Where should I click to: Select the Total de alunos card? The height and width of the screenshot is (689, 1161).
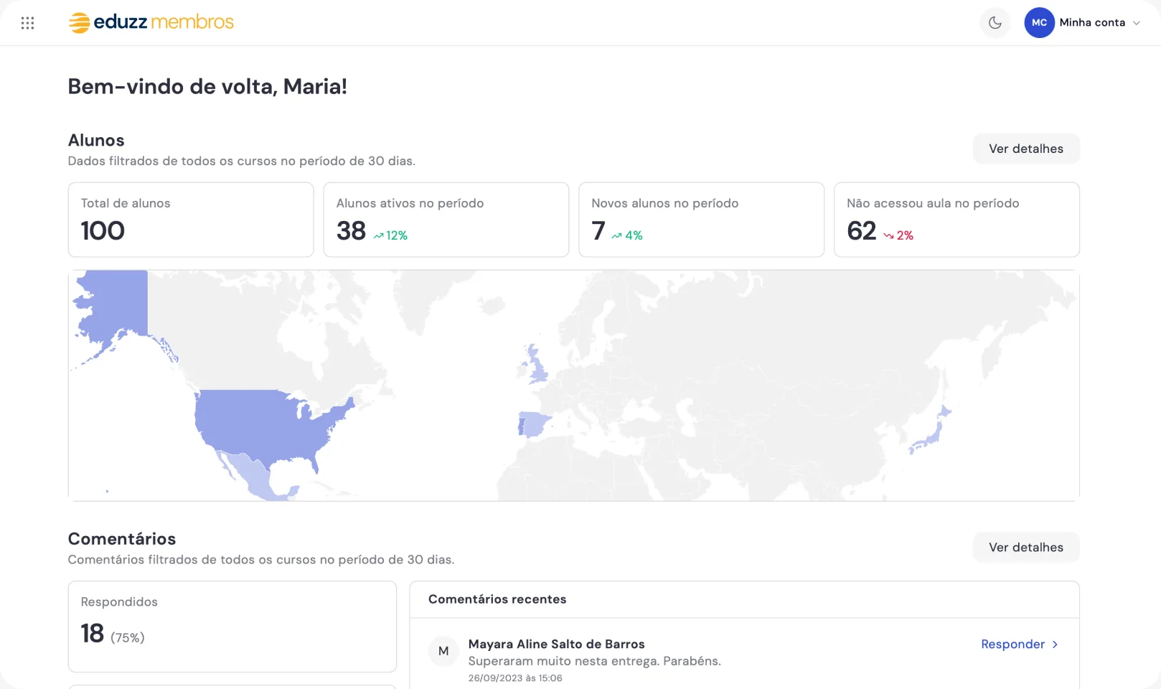pyautogui.click(x=191, y=220)
